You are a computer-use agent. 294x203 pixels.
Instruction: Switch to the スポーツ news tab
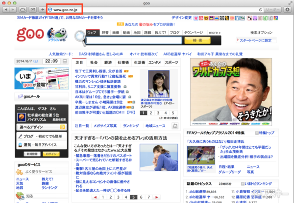(x=171, y=63)
